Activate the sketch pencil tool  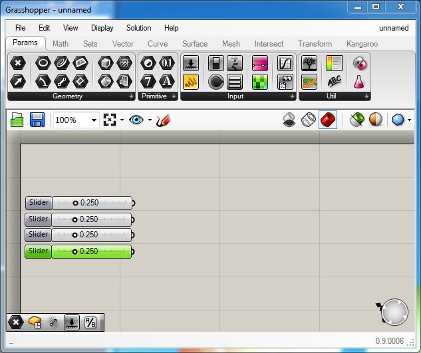pyautogui.click(x=163, y=120)
